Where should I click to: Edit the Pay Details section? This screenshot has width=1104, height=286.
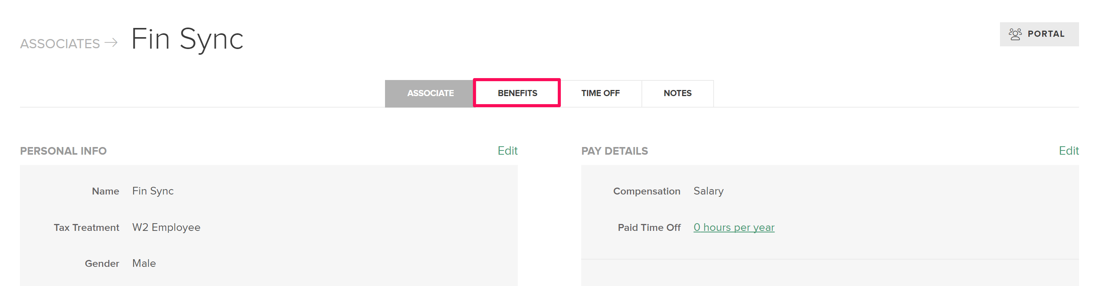point(1068,150)
